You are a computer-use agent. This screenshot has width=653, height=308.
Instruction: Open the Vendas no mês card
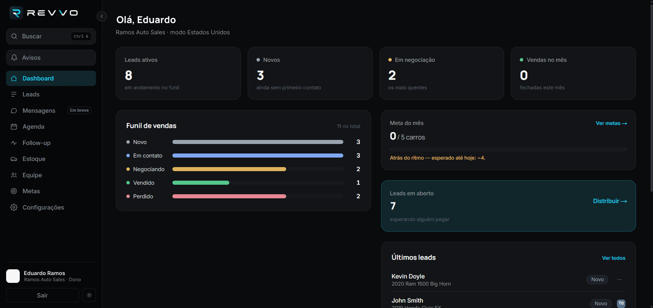coord(573,73)
